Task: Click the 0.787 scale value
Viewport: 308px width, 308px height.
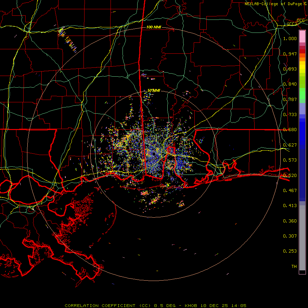Action: pyautogui.click(x=290, y=99)
